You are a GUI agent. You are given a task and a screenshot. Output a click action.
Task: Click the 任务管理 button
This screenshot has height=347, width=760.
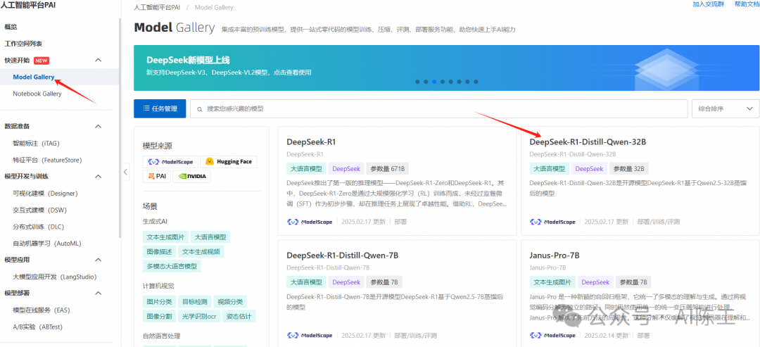pos(160,108)
